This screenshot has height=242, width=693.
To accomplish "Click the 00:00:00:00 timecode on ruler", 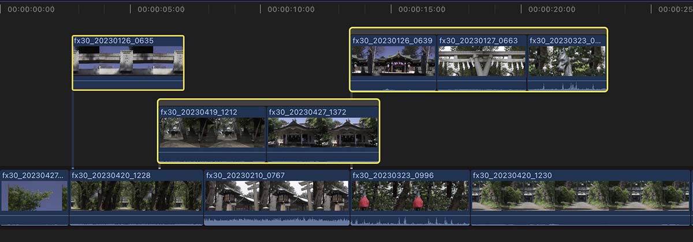I will coord(31,9).
